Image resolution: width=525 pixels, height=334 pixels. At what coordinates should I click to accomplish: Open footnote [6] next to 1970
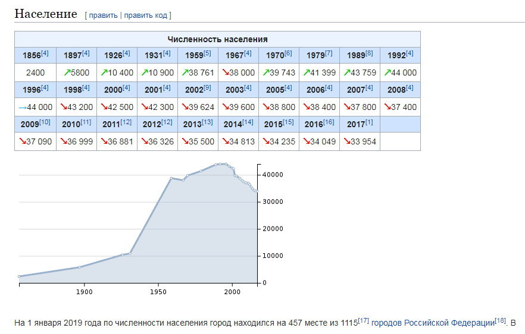coord(288,53)
